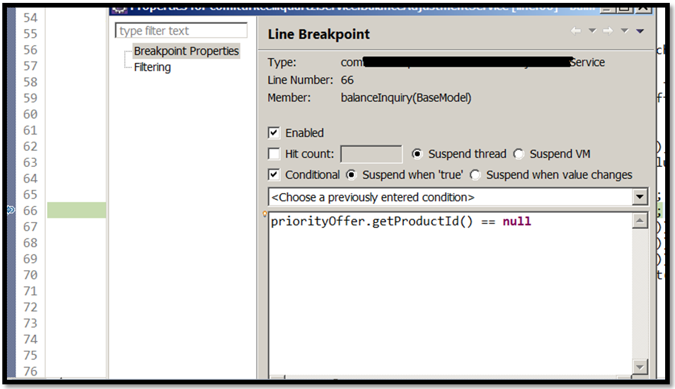Choose Suspend when value changes option
This screenshot has height=389, width=675.
(x=475, y=175)
